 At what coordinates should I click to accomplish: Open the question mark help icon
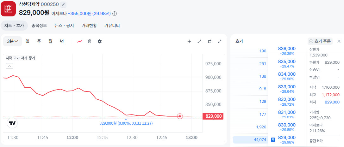click(115, 14)
